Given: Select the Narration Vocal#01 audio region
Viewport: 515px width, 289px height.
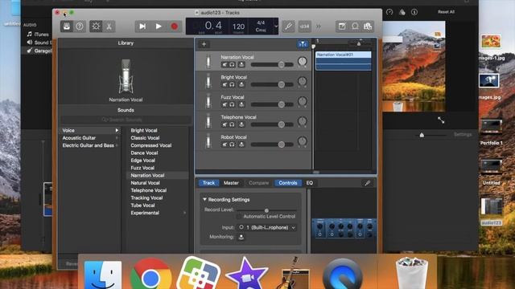Looking at the screenshot, I should [344, 61].
